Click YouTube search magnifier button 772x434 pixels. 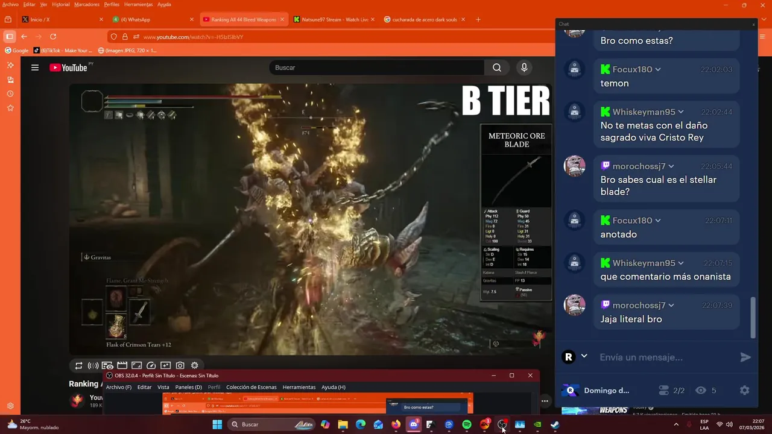[x=497, y=68]
